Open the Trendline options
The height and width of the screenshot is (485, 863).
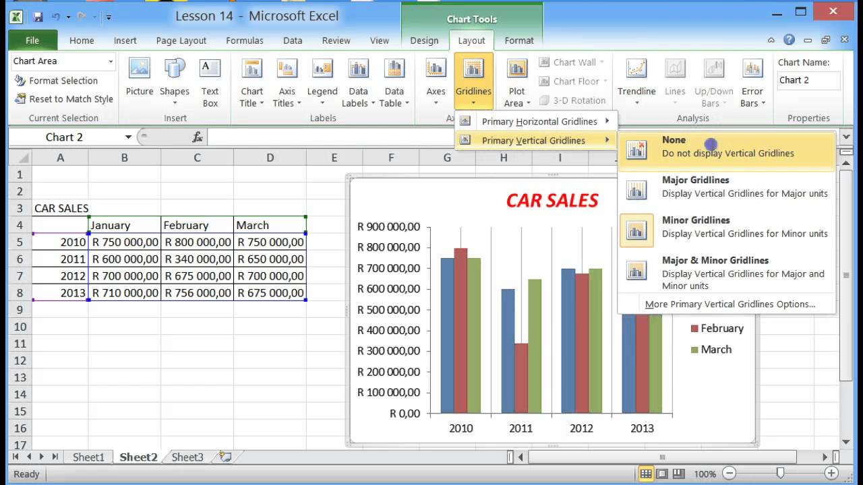[x=636, y=82]
